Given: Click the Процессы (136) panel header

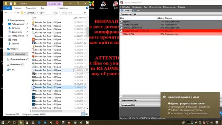Looking at the screenshot, I should coord(171,14).
